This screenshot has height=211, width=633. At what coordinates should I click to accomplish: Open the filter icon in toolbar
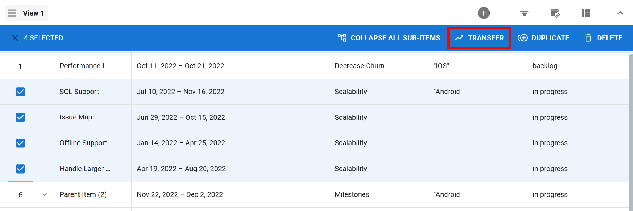pyautogui.click(x=524, y=13)
